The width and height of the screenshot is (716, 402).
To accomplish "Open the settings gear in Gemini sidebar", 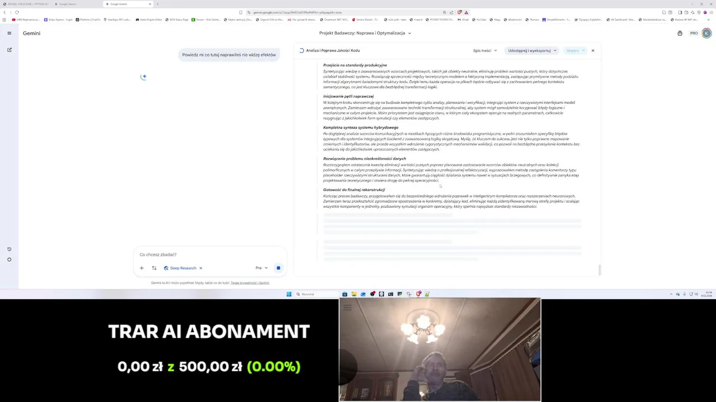I will pyautogui.click(x=9, y=260).
